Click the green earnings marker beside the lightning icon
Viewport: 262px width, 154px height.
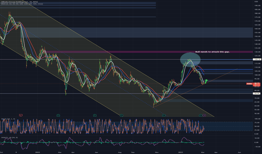coord(201,115)
